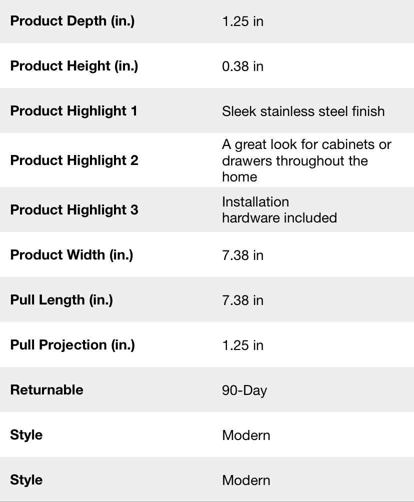Click the 0.38 in height value

[x=242, y=66]
